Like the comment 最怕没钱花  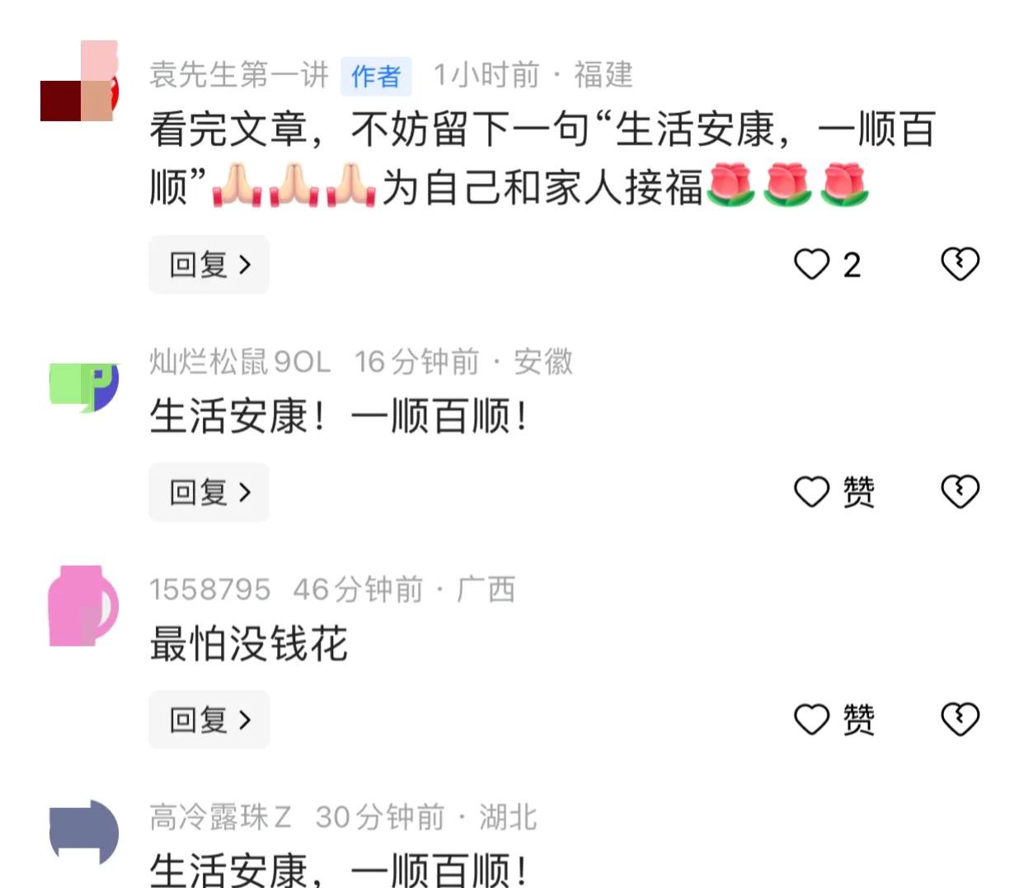pos(811,720)
